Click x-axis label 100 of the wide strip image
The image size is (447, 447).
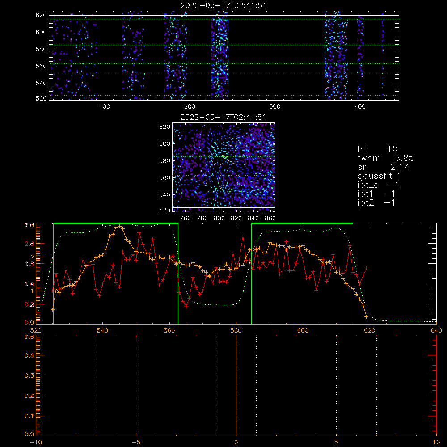tap(105, 107)
